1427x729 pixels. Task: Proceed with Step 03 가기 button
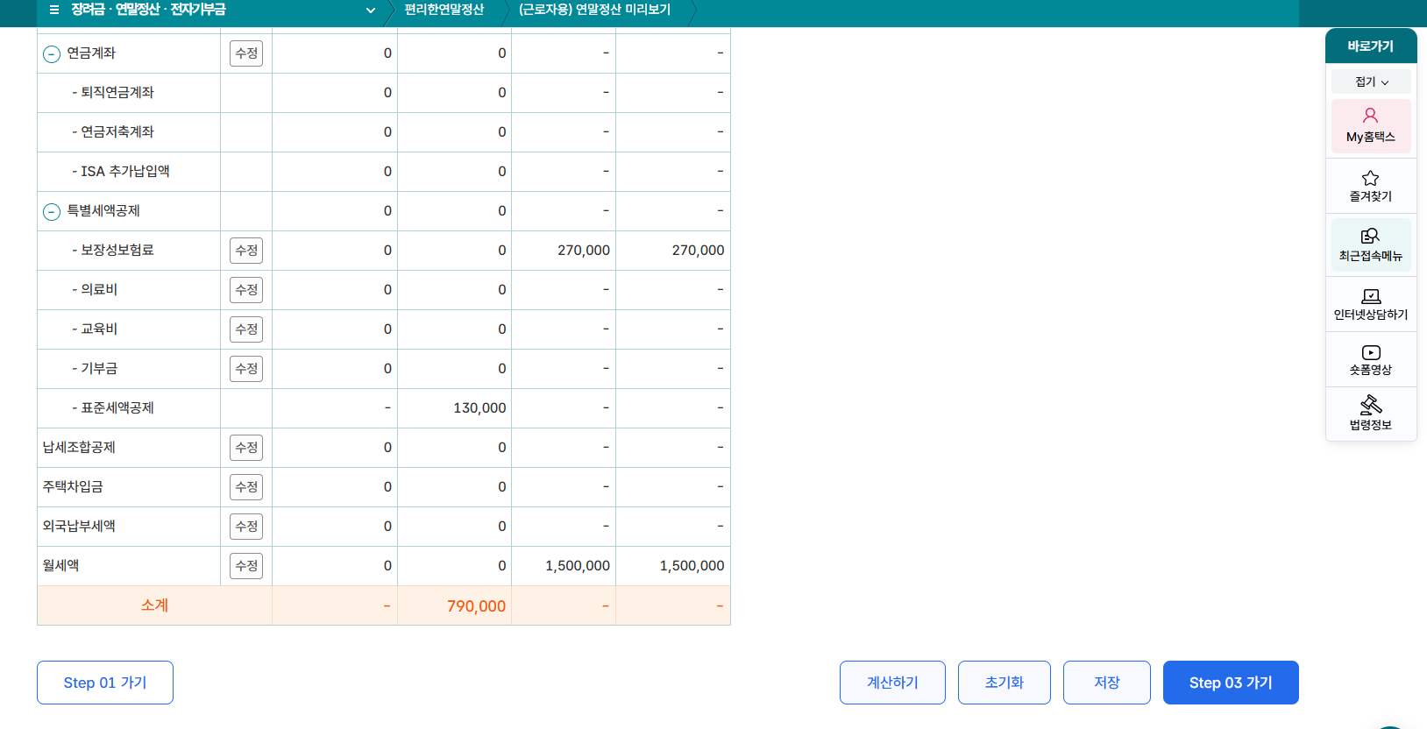pos(1231,683)
